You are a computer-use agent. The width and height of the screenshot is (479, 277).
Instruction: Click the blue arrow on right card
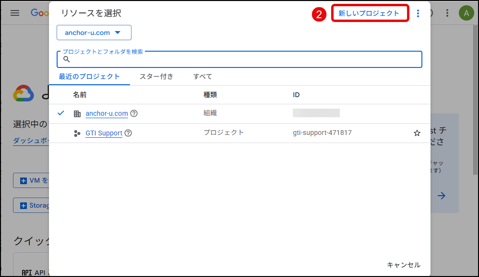(x=442, y=196)
